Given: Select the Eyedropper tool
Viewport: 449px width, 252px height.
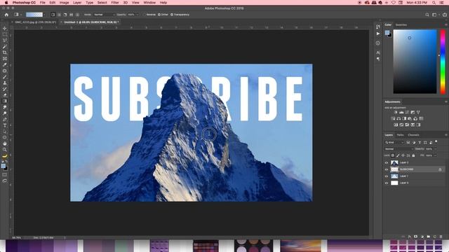Looking at the screenshot, I should (5, 64).
